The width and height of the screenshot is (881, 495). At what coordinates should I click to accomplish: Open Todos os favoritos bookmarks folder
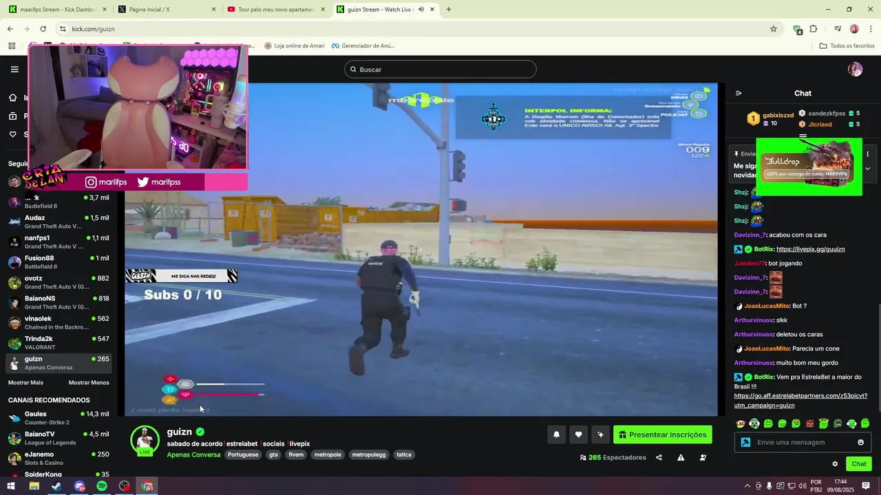(847, 46)
